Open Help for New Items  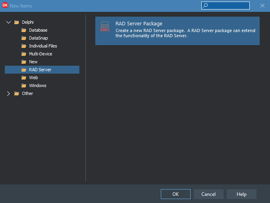[x=241, y=194]
